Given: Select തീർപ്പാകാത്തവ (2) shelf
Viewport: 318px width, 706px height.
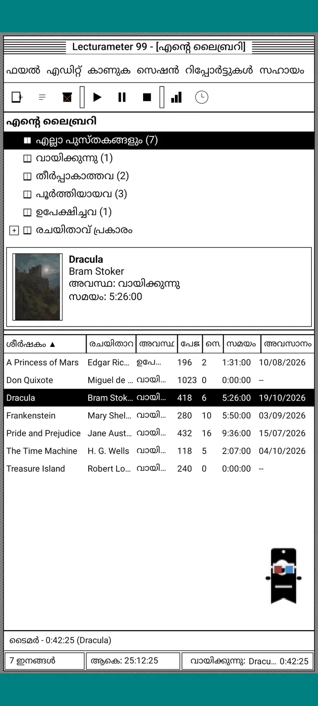Looking at the screenshot, I should point(82,176).
